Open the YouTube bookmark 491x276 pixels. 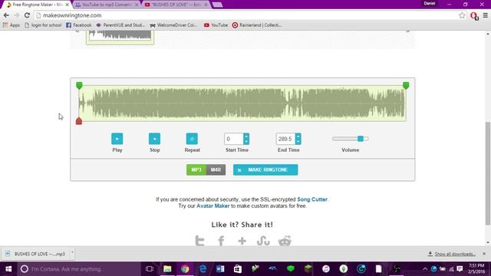point(216,25)
